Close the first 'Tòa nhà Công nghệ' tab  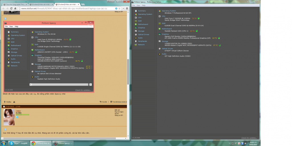tap(26, 4)
